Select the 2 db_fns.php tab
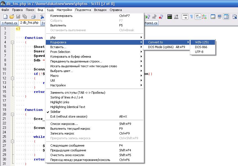 tap(30, 23)
